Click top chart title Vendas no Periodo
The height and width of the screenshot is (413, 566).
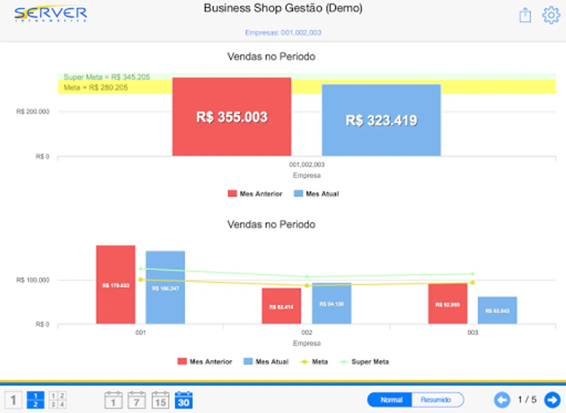click(272, 56)
